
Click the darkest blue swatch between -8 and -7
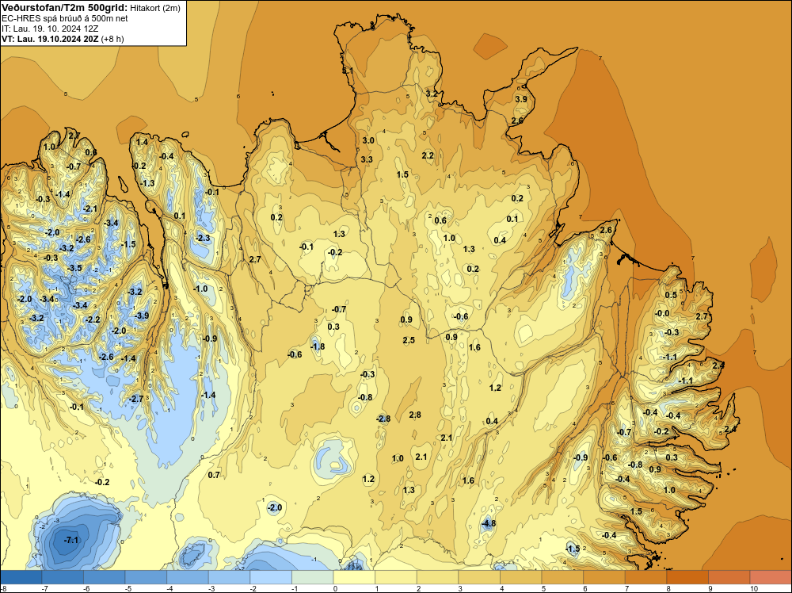pos(21,577)
